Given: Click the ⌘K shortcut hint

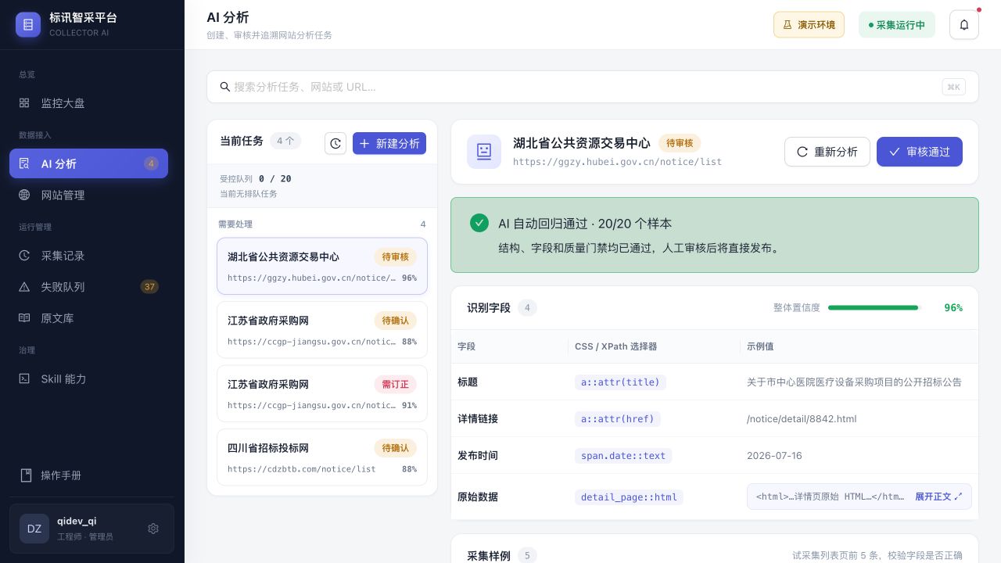Looking at the screenshot, I should [953, 87].
